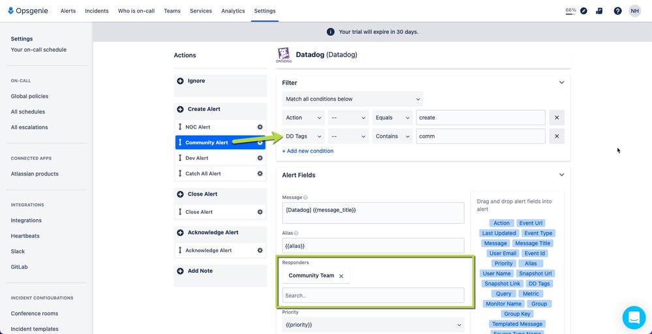Open the NH user avatar menu
The height and width of the screenshot is (334, 652).
(x=634, y=11)
